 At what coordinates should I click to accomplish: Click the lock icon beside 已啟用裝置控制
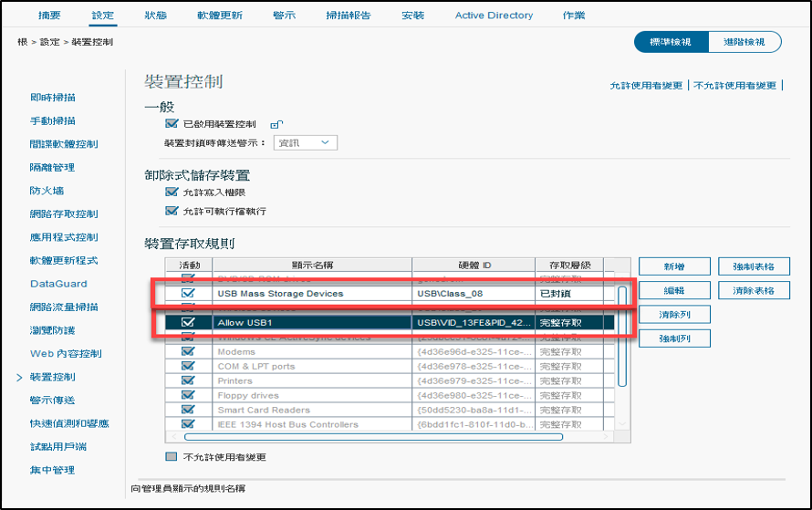tap(276, 124)
